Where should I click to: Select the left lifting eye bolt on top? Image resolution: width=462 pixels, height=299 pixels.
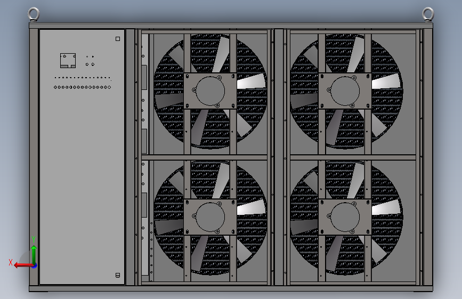point(34,14)
